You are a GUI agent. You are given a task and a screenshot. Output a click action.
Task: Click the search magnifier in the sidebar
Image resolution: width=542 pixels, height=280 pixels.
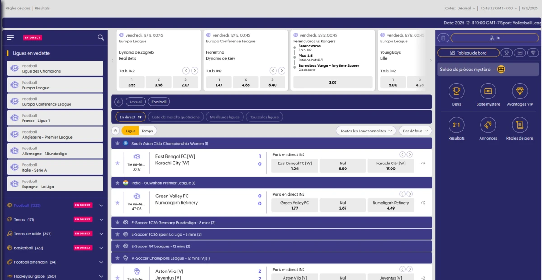(100, 38)
